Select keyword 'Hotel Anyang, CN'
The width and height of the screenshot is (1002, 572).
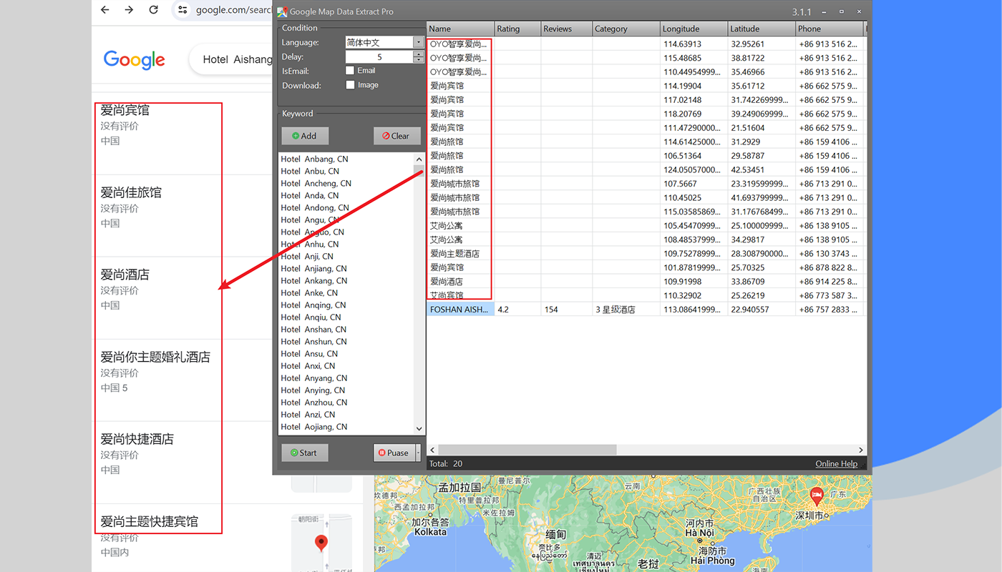coord(314,378)
